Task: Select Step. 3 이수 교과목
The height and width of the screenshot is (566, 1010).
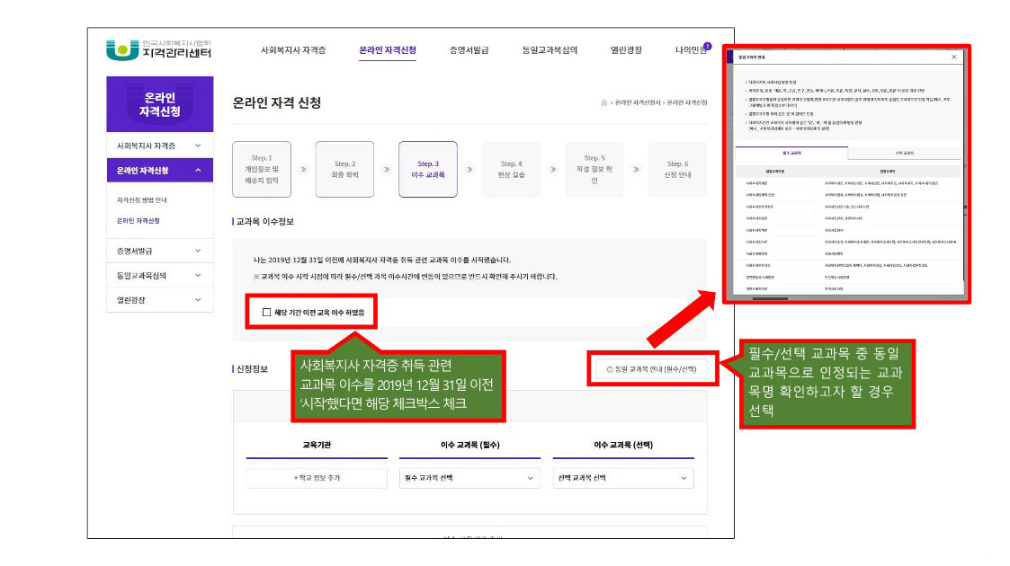Action: pos(428,169)
